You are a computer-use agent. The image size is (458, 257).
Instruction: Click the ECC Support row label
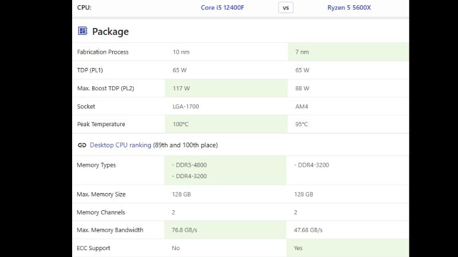point(93,248)
